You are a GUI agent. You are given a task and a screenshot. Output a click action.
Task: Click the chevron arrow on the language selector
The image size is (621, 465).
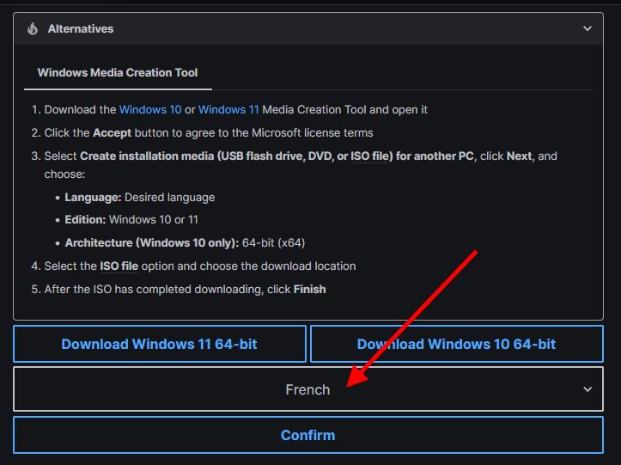point(588,389)
